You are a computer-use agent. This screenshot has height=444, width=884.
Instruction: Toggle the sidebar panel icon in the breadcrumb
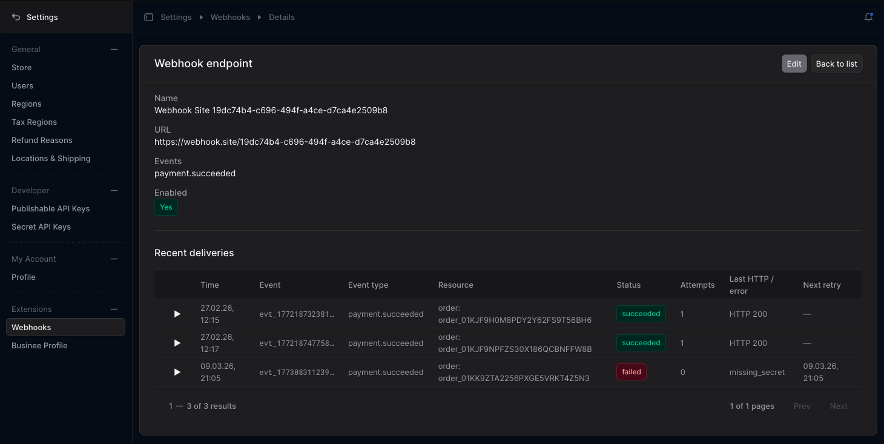coord(148,17)
